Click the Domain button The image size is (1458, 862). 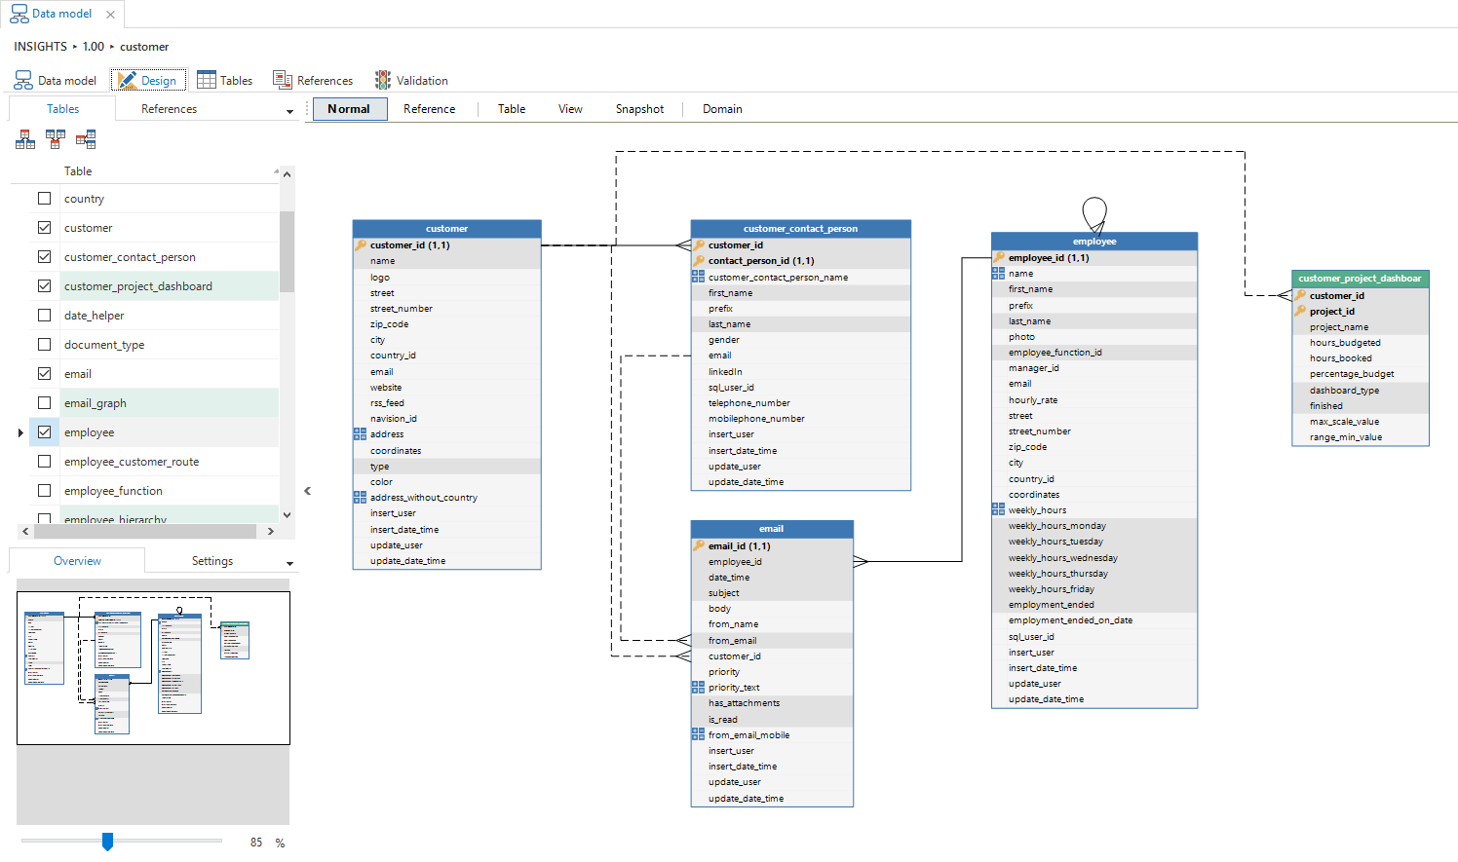pyautogui.click(x=722, y=109)
